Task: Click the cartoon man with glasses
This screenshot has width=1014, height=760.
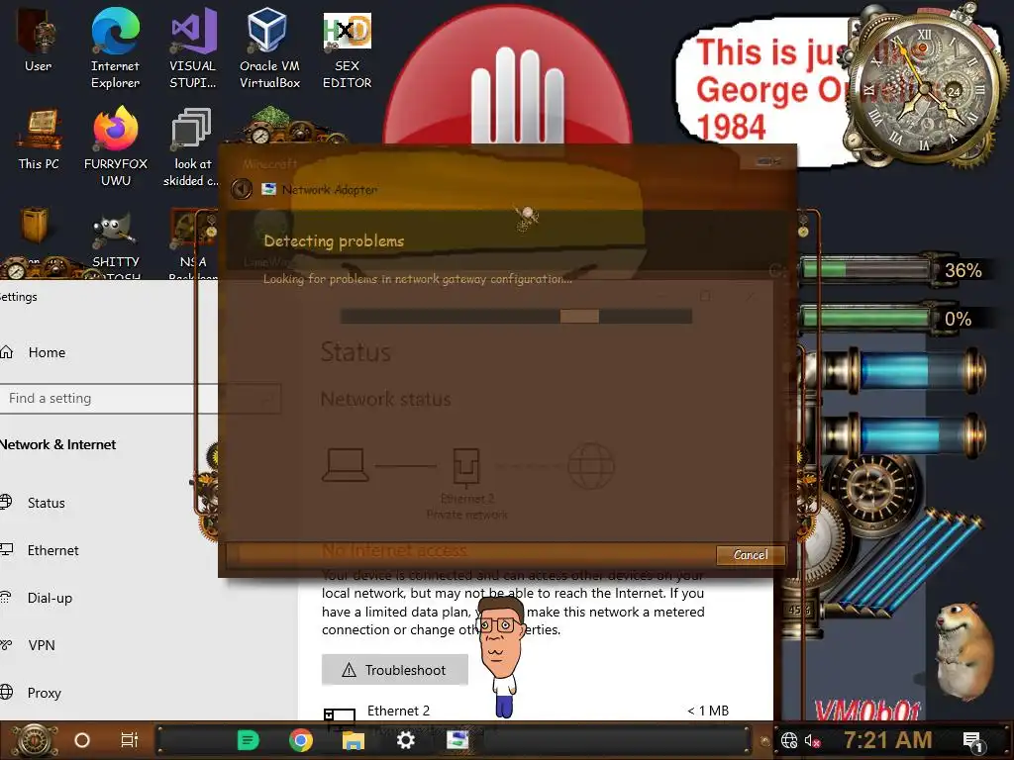Action: click(500, 657)
